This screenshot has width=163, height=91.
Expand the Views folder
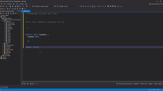tap(3, 44)
